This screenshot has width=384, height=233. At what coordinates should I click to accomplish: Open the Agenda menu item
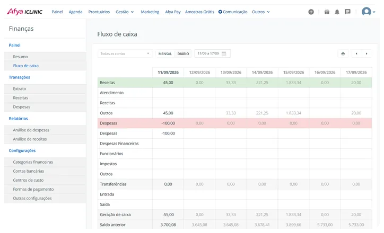point(75,12)
